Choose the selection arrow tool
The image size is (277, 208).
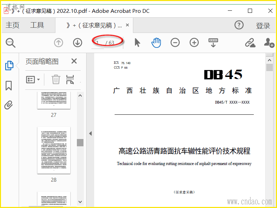(x=137, y=43)
